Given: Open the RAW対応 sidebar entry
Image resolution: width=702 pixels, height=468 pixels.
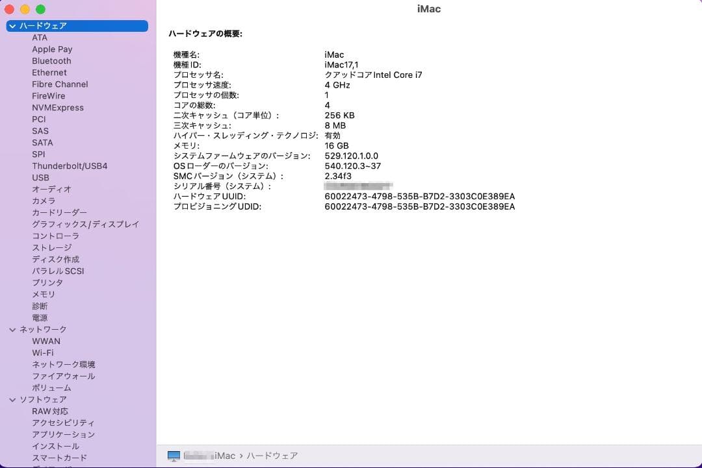Looking at the screenshot, I should coord(50,412).
